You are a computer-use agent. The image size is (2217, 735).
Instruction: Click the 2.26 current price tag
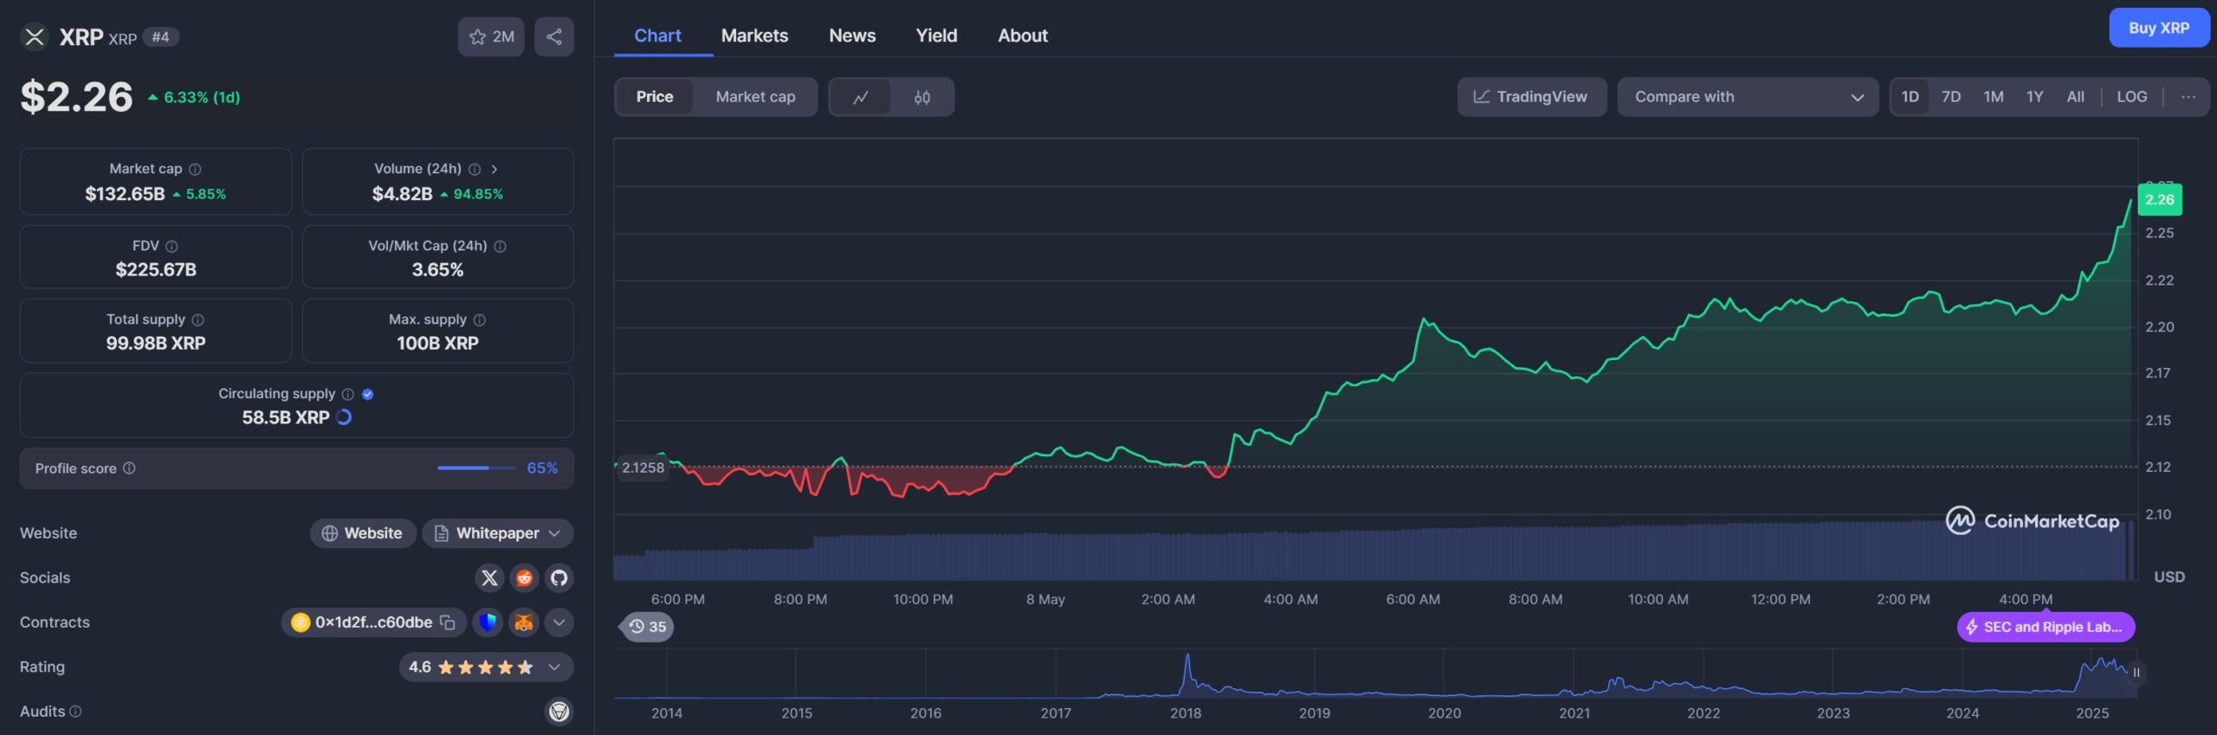pyautogui.click(x=2160, y=200)
